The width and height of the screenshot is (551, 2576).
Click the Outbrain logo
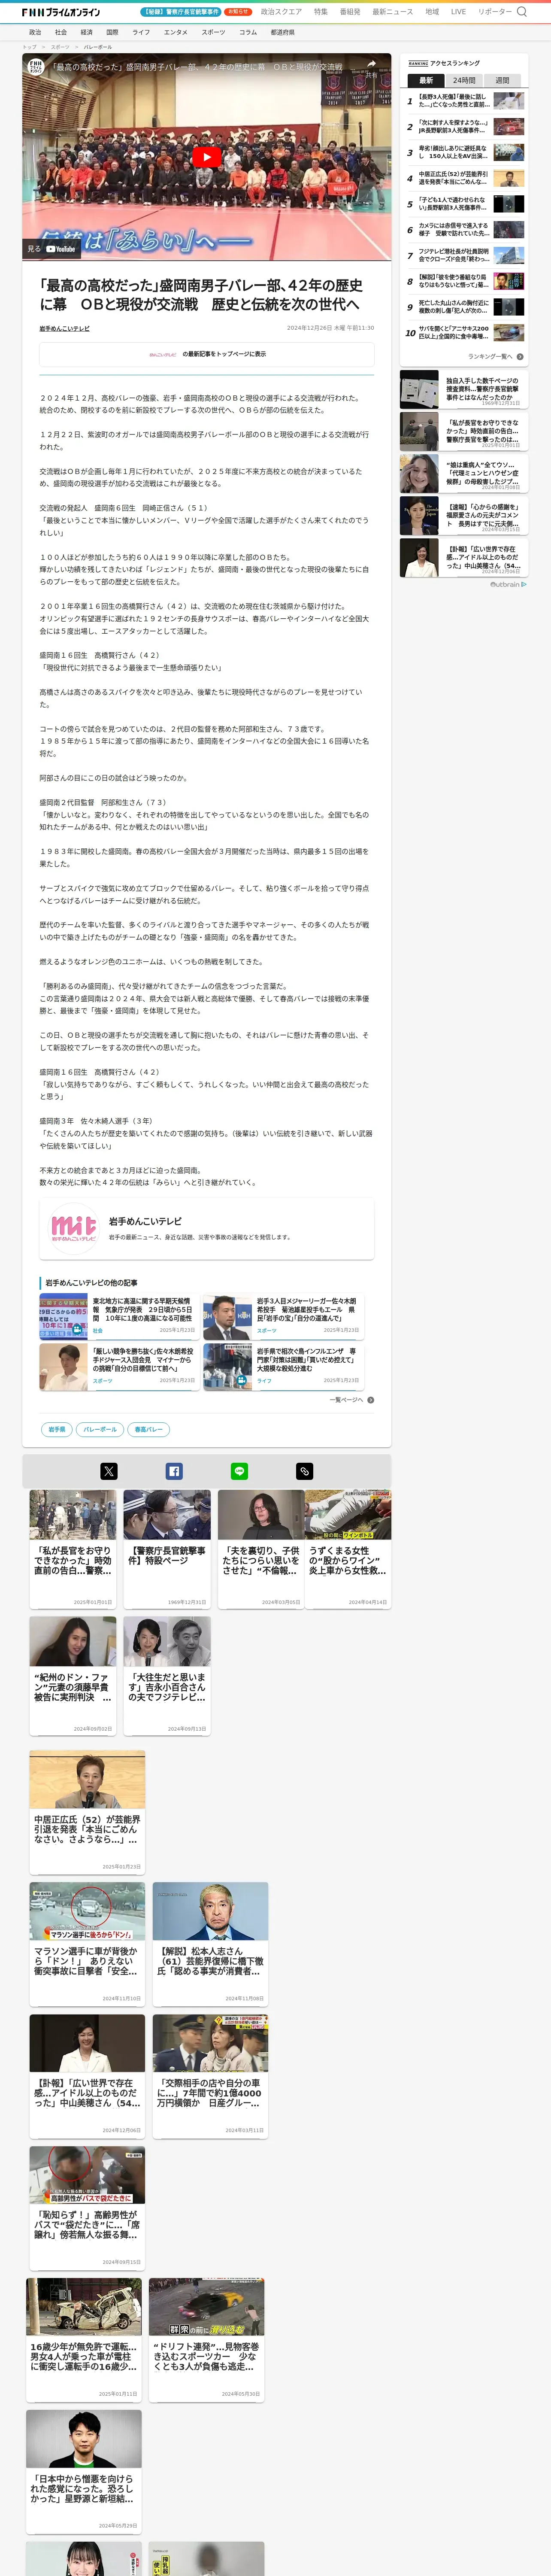pos(508,584)
